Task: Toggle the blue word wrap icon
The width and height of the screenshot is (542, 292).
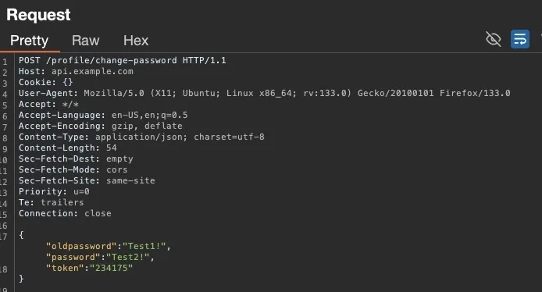Action: click(x=520, y=39)
